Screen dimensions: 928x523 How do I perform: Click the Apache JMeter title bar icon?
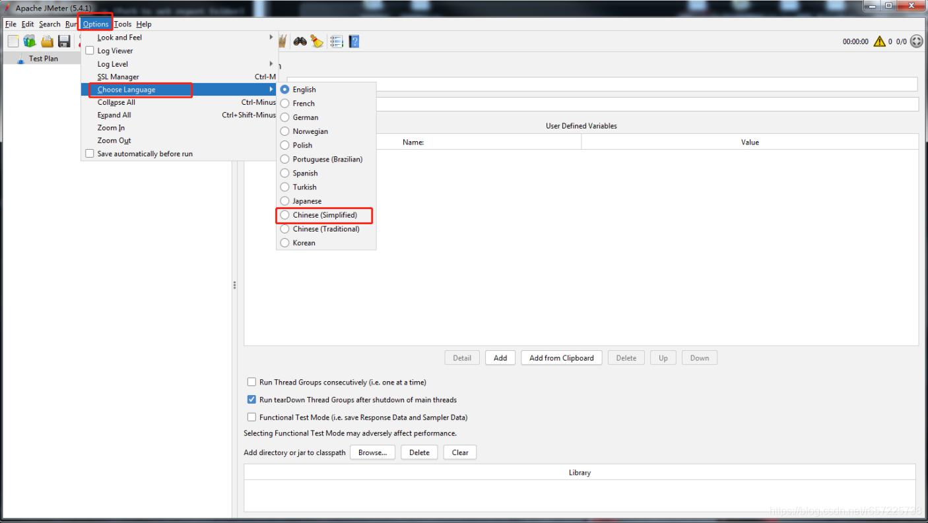7,7
